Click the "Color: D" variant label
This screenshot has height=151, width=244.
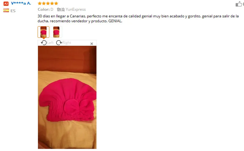coord(45,9)
